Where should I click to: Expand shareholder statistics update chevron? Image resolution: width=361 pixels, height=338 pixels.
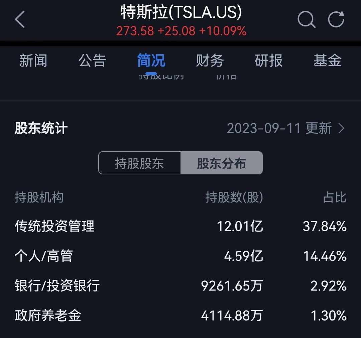[x=341, y=129]
